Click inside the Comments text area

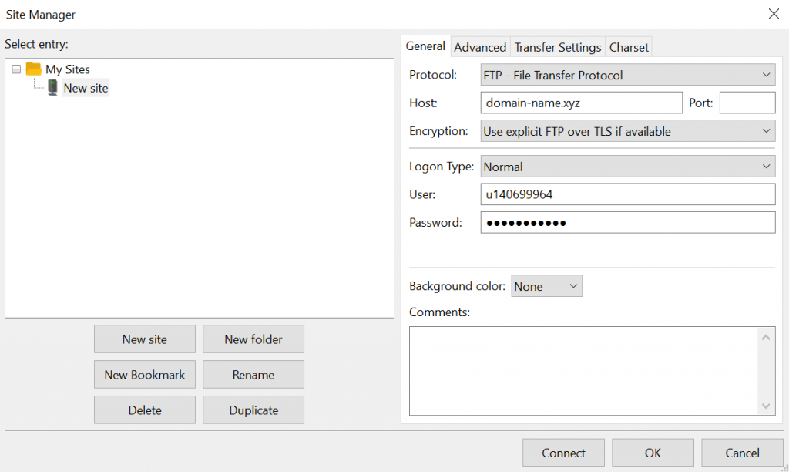(x=582, y=371)
